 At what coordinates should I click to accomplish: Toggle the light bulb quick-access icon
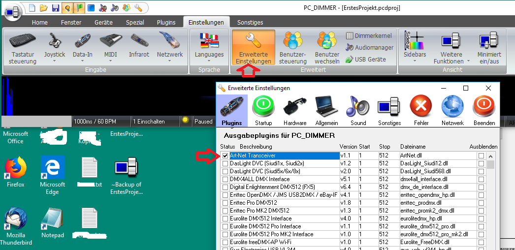tap(67, 7)
